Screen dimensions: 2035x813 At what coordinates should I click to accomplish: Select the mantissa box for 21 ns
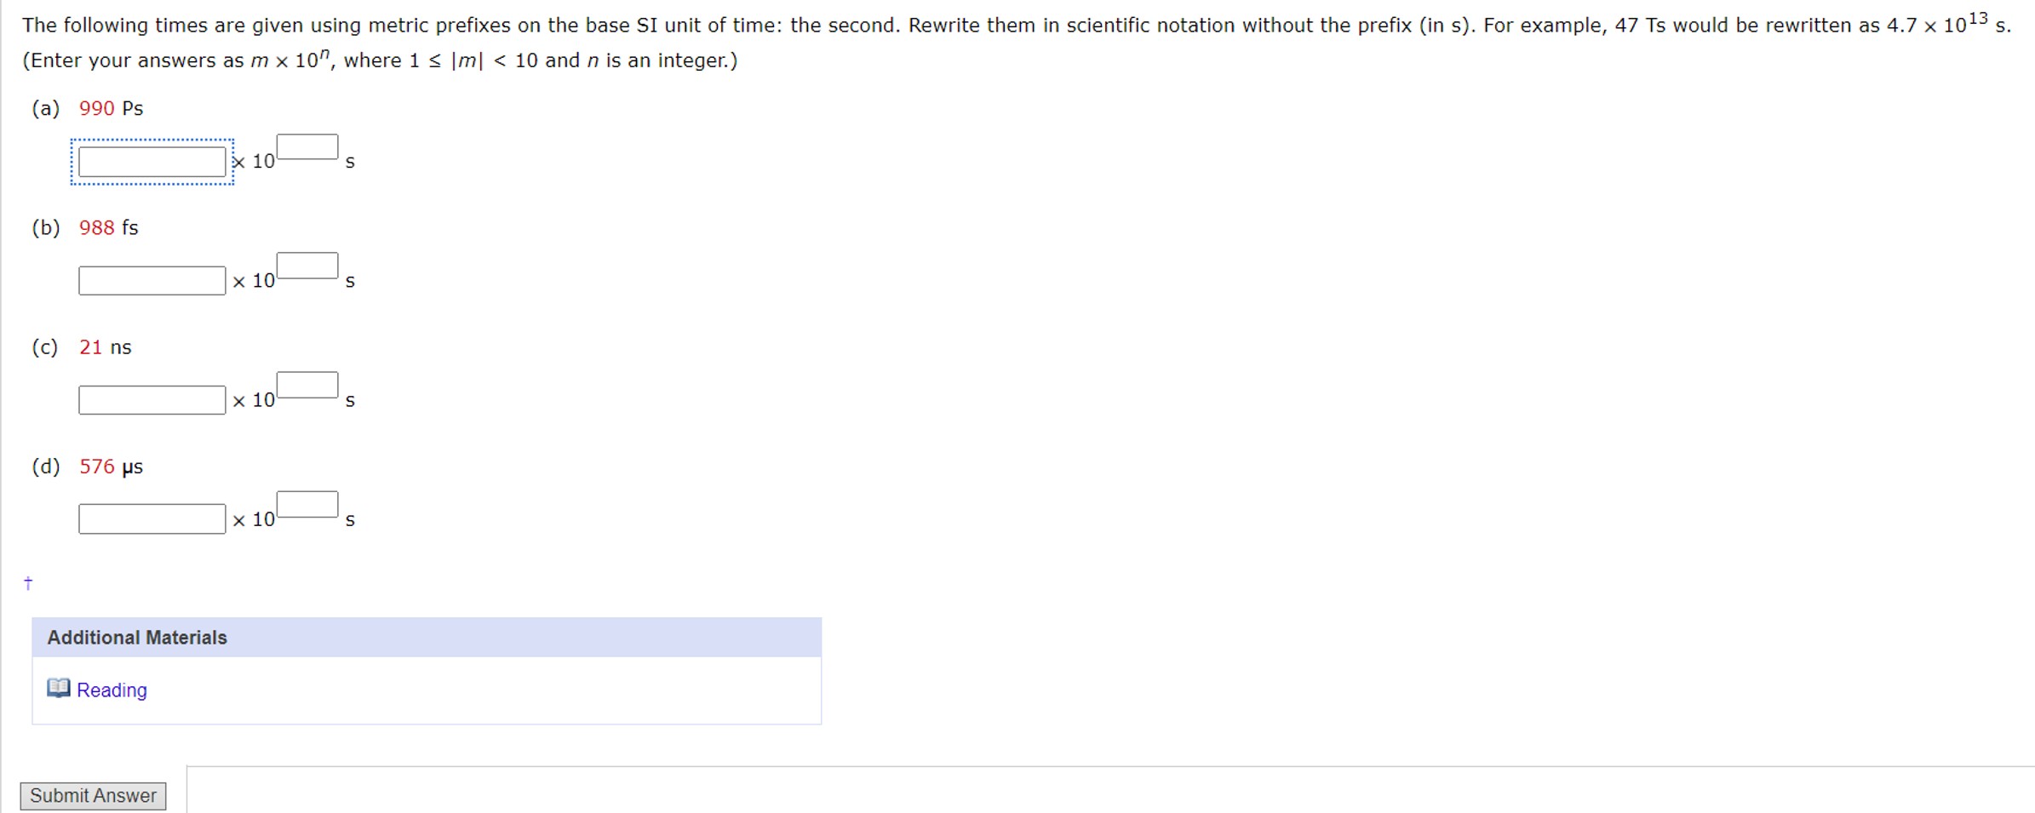pyautogui.click(x=150, y=398)
